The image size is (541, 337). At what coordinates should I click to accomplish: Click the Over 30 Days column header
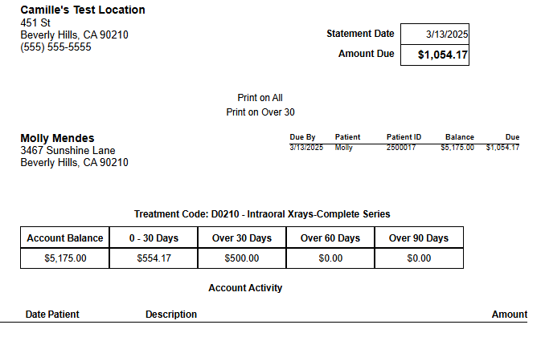242,238
